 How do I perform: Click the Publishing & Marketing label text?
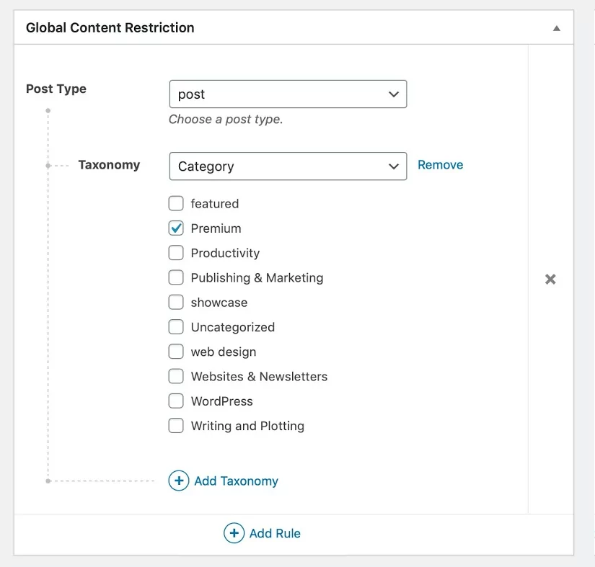pyautogui.click(x=257, y=278)
